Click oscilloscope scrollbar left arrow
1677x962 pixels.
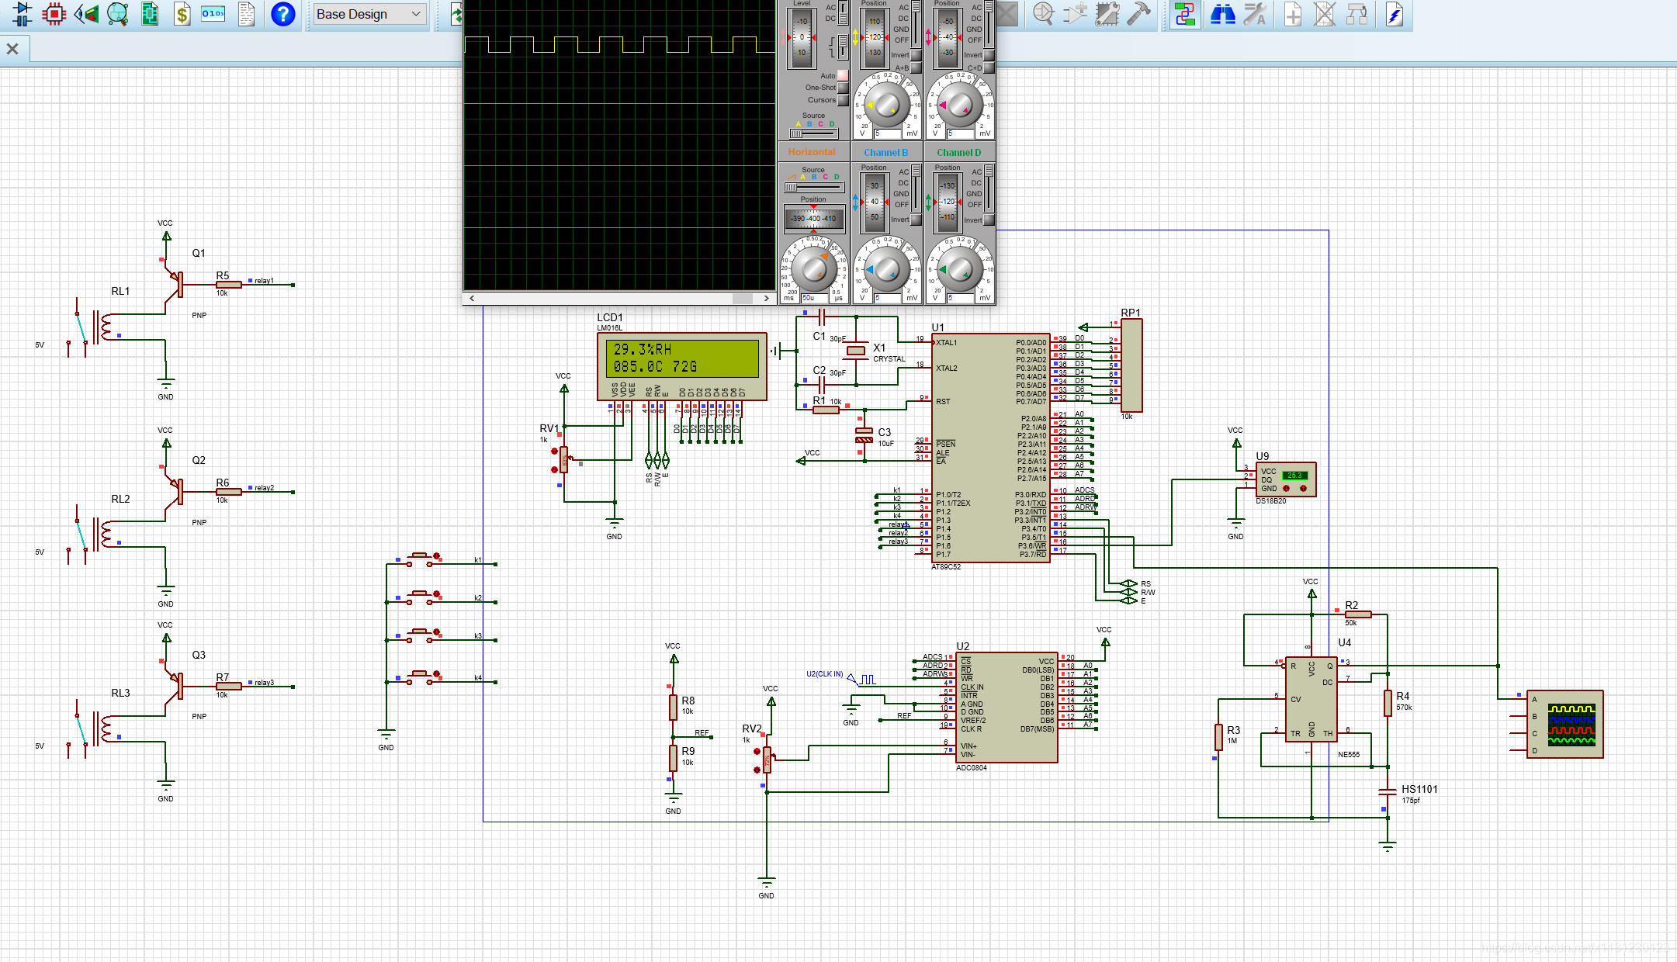pyautogui.click(x=472, y=298)
